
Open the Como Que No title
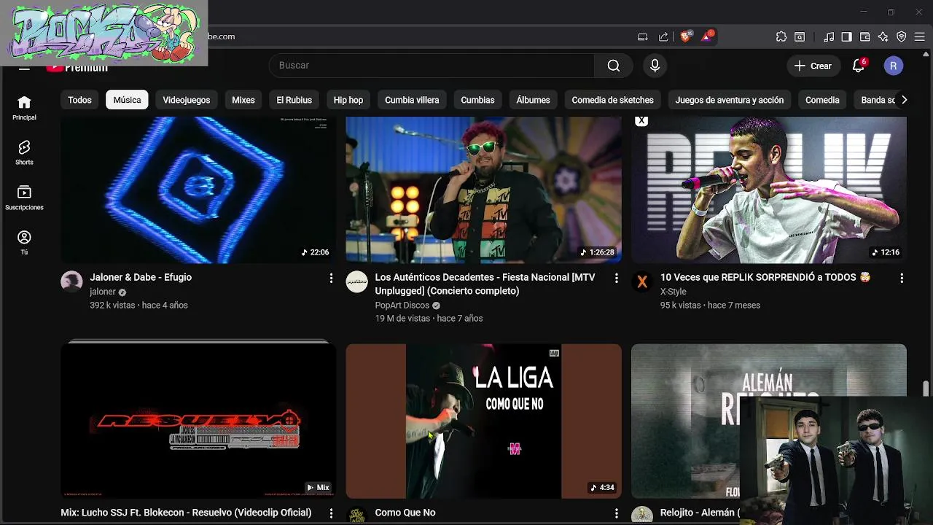click(x=405, y=513)
